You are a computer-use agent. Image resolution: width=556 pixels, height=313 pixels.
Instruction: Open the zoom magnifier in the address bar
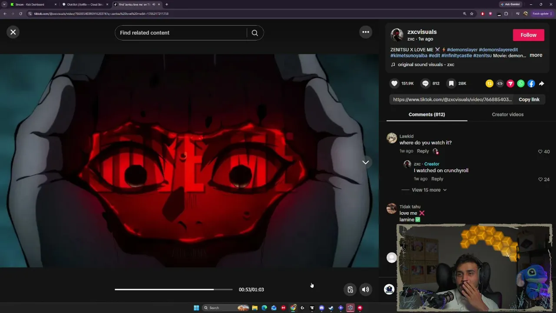tap(465, 13)
